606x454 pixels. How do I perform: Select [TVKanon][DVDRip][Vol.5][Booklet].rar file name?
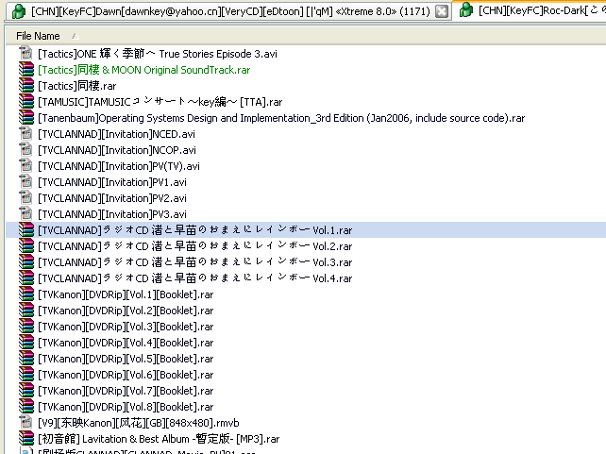(126, 359)
